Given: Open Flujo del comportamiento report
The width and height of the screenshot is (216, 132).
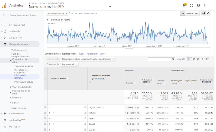Looking at the screenshot, I should (x=20, y=55).
